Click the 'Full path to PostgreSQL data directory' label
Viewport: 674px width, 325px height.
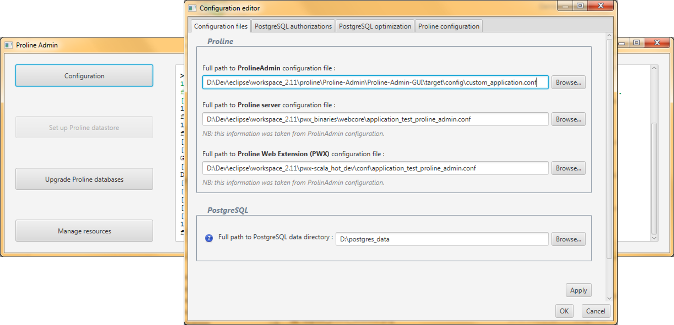point(275,237)
